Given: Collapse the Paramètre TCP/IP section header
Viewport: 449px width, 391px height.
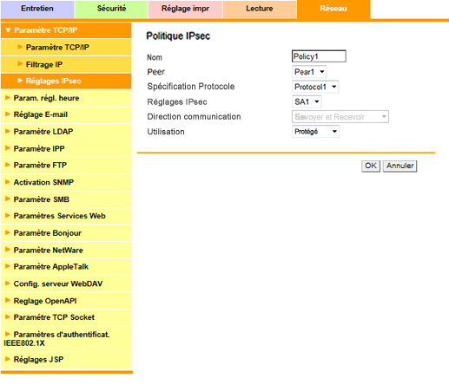Looking at the screenshot, I should coord(66,30).
